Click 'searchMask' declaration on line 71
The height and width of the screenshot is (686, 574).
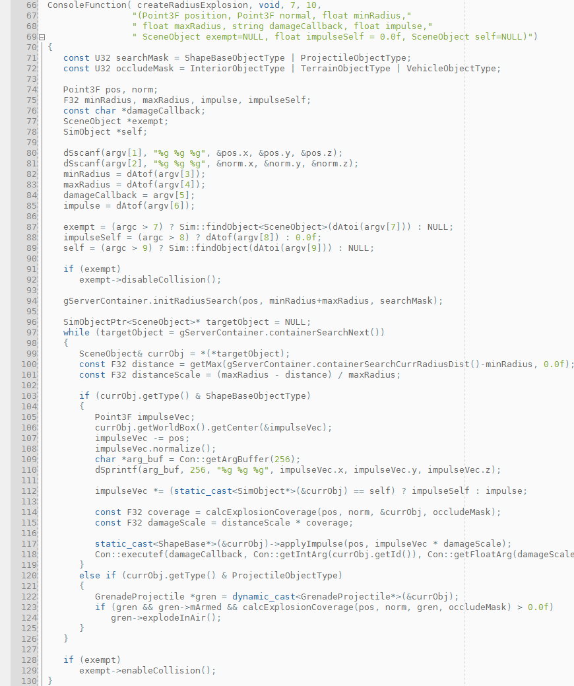tap(143, 58)
